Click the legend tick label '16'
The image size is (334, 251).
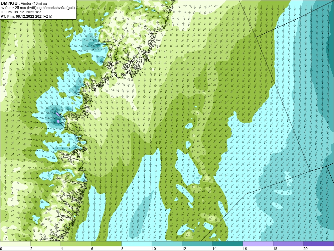[x=245, y=249]
